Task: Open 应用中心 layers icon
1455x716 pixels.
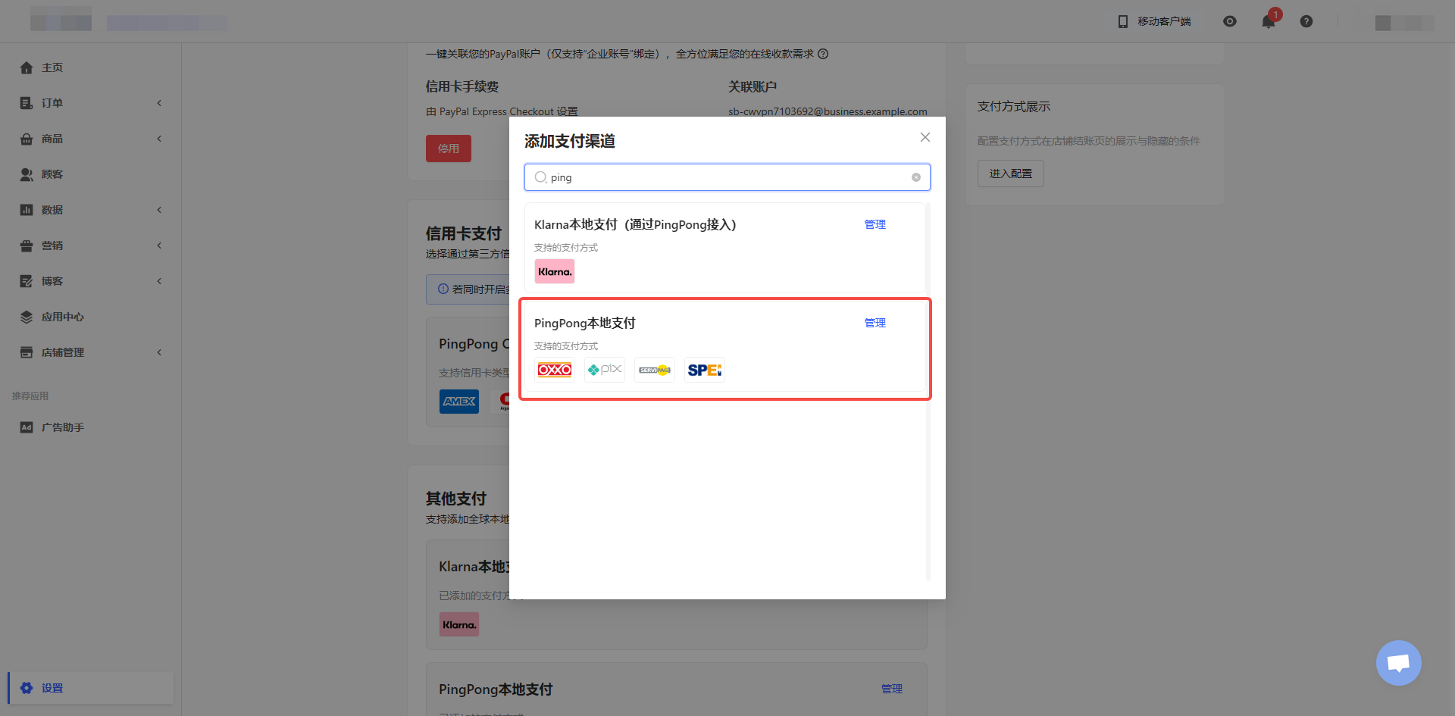Action: click(x=27, y=317)
